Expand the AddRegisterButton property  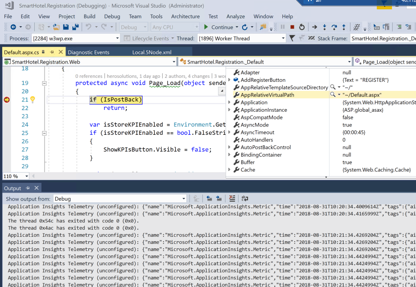pyautogui.click(x=230, y=80)
